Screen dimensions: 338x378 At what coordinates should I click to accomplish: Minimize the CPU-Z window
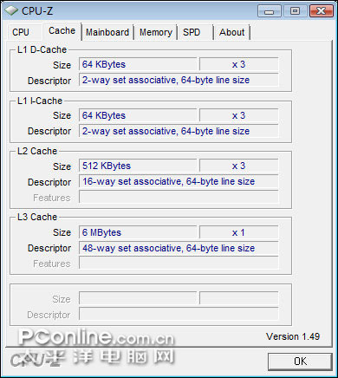pyautogui.click(x=269, y=11)
